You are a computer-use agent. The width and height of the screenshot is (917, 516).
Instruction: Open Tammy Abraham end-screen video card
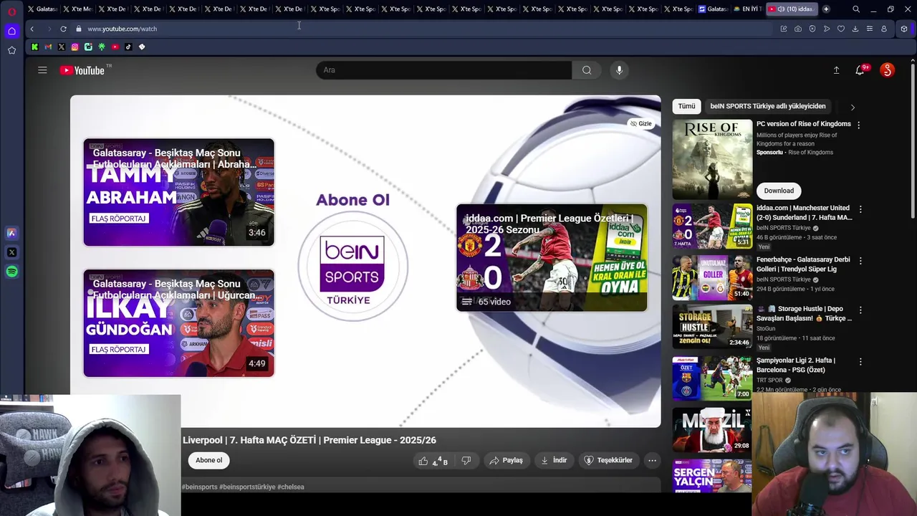click(178, 192)
